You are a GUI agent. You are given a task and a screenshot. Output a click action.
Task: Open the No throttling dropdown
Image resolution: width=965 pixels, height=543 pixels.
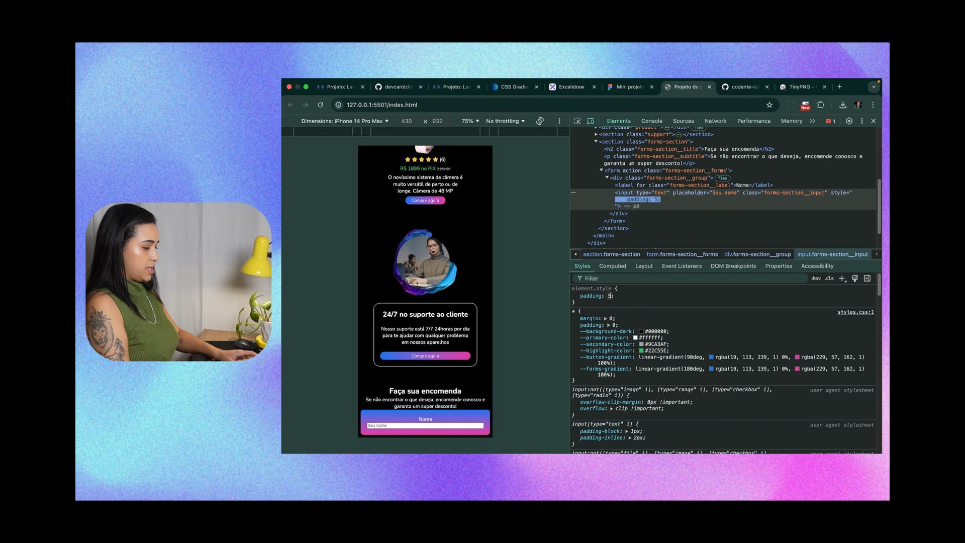[x=505, y=121]
